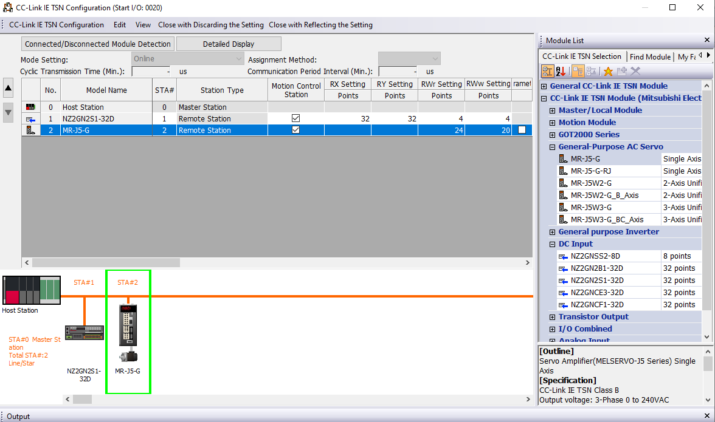This screenshot has width=715, height=422.
Task: Click the NZ2GNSS2-8D input module icon
Action: [x=563, y=256]
